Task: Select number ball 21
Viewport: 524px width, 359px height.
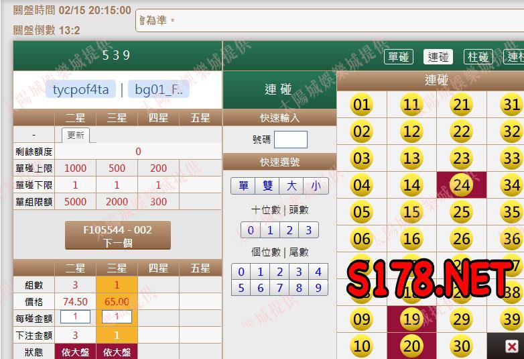Action: (x=462, y=105)
